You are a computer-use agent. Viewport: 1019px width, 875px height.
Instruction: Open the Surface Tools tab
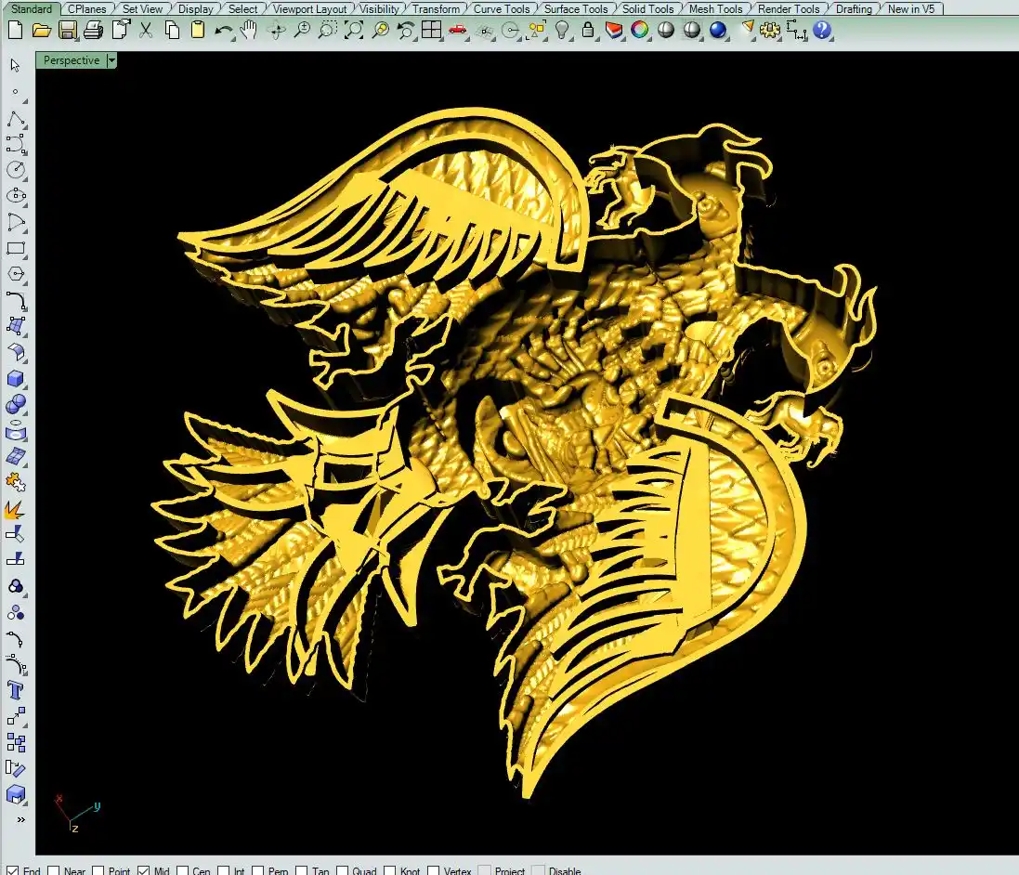pos(575,9)
